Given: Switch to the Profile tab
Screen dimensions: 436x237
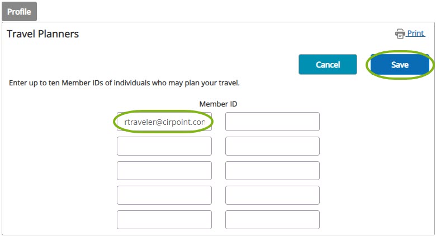Looking at the screenshot, I should click(x=19, y=12).
